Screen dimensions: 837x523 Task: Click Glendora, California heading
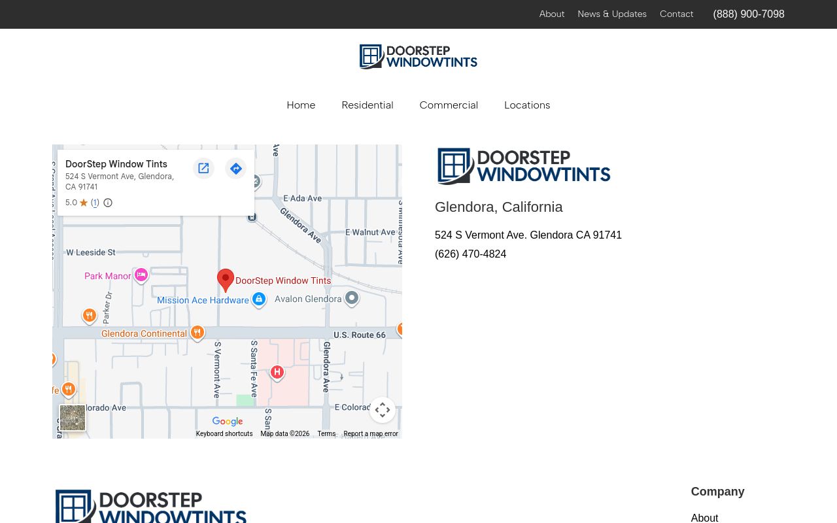[x=499, y=207]
